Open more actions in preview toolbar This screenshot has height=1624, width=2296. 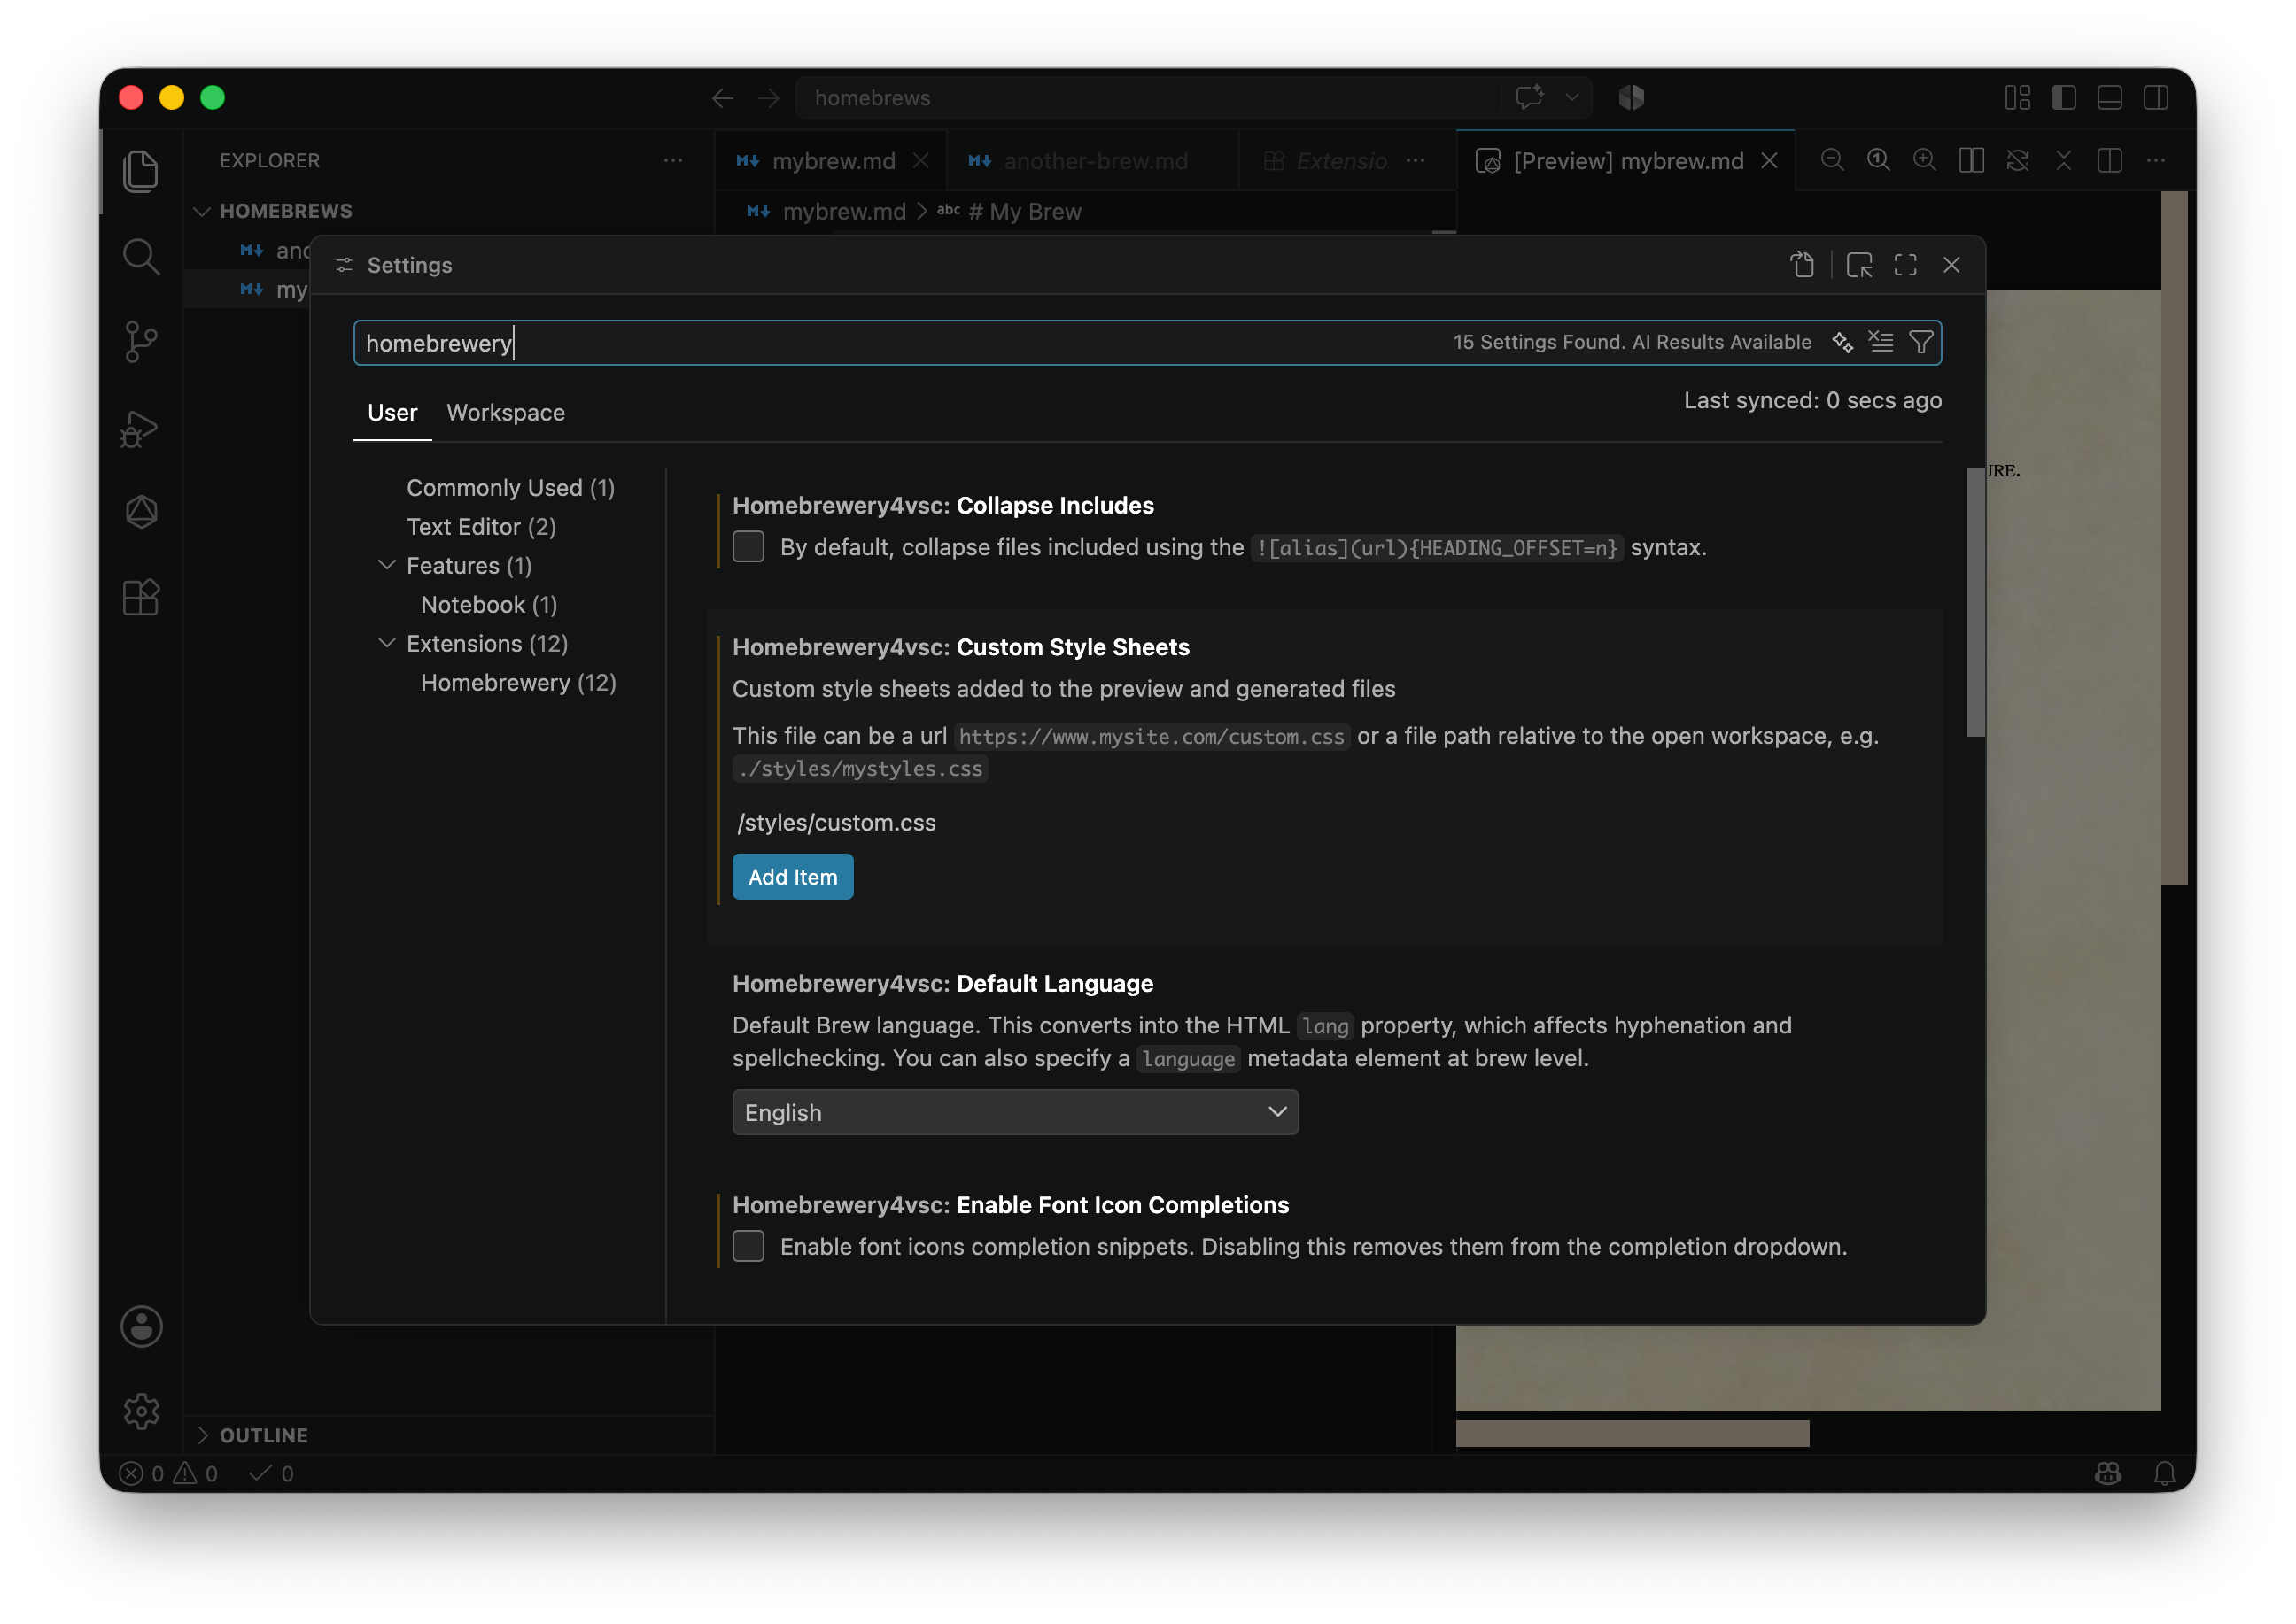[x=2155, y=161]
